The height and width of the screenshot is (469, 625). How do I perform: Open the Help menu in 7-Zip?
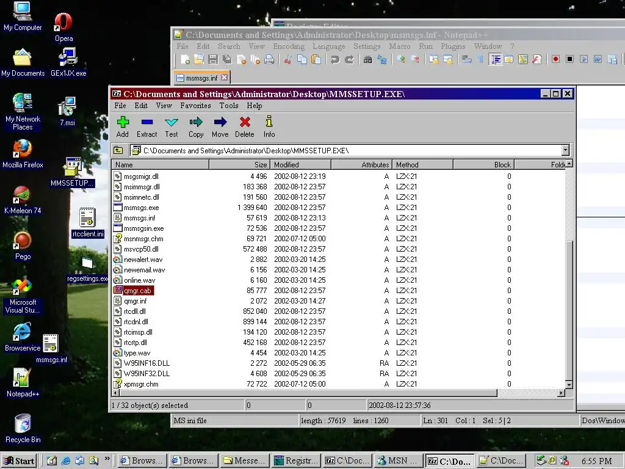click(x=255, y=105)
